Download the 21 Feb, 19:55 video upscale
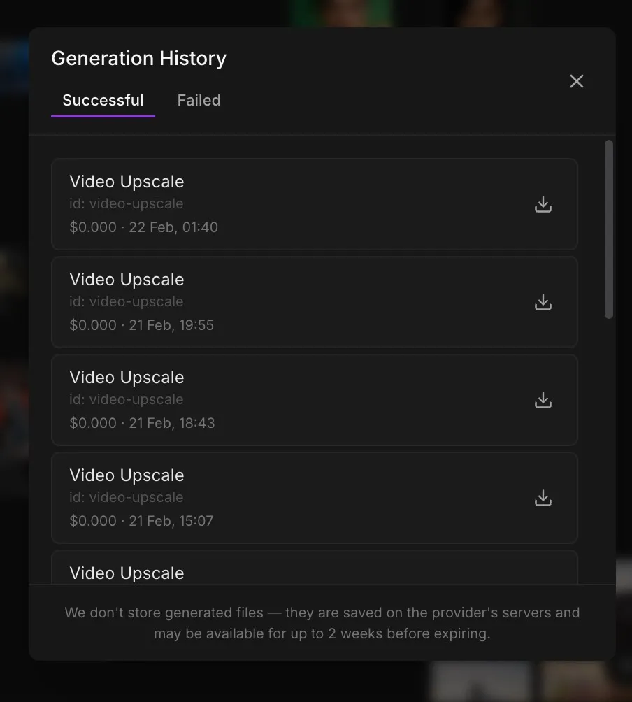The height and width of the screenshot is (702, 632). pyautogui.click(x=543, y=302)
